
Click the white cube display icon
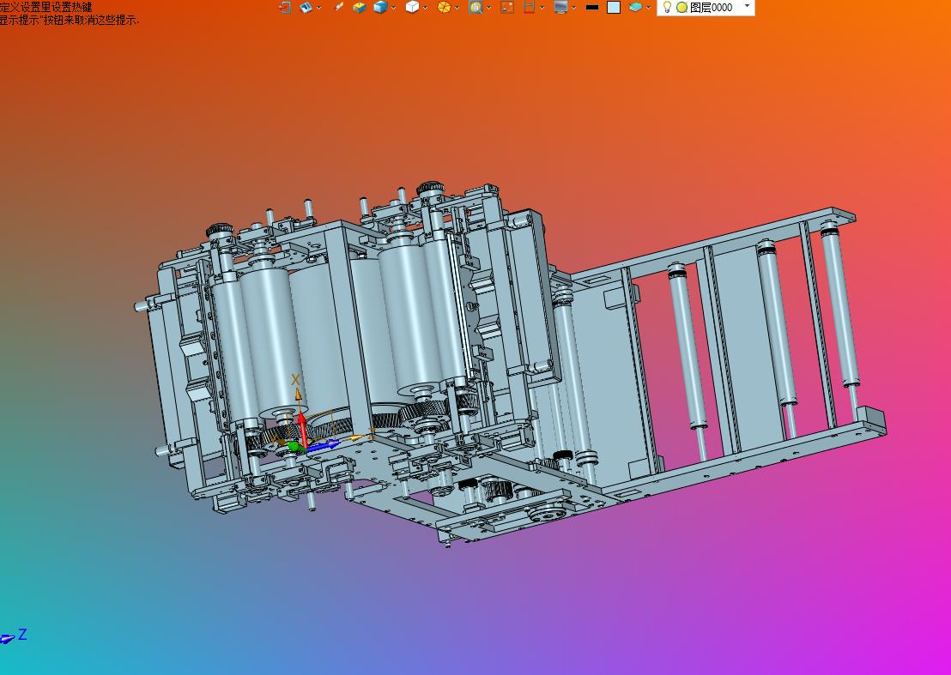coord(413,7)
